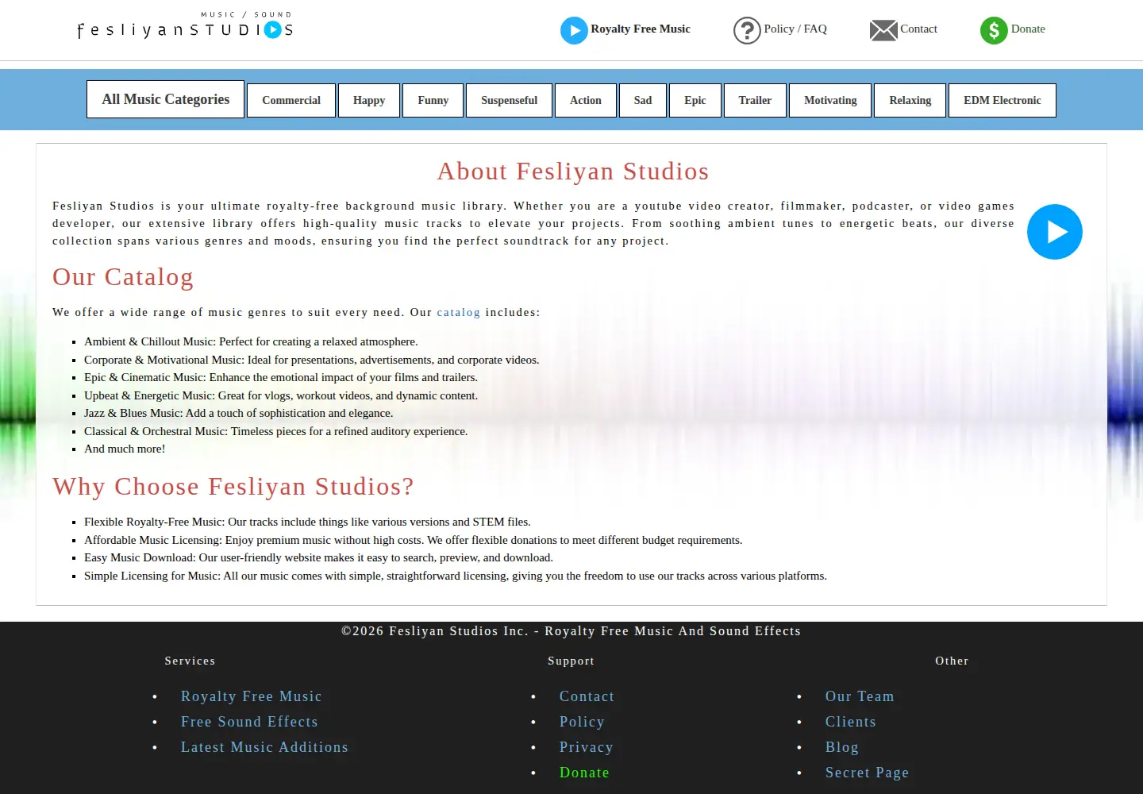Image resolution: width=1143 pixels, height=794 pixels.
Task: View the Clients footer link
Action: (x=850, y=722)
